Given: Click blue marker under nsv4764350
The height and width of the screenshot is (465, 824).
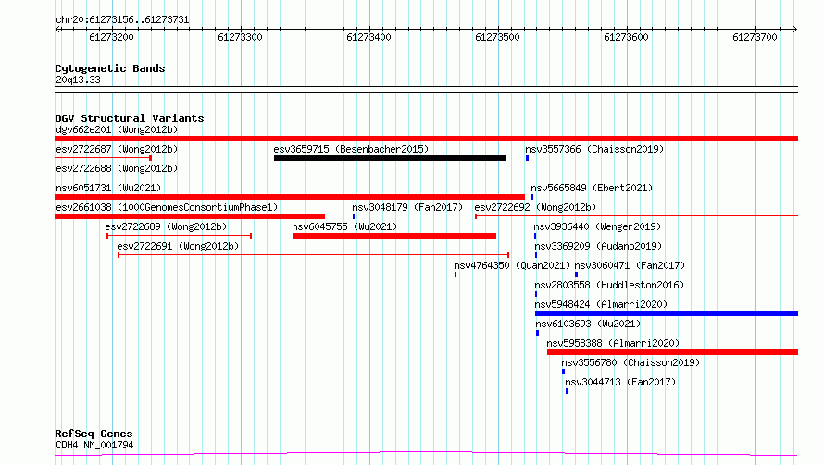Looking at the screenshot, I should coord(456,275).
